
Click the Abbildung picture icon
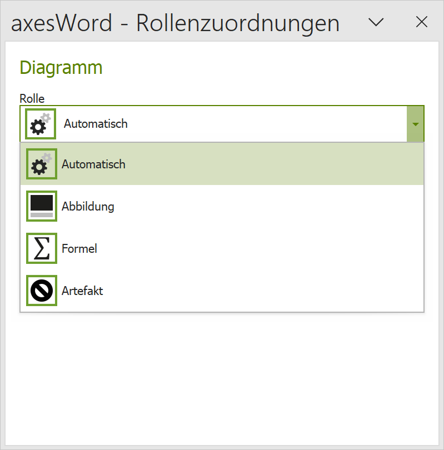[42, 206]
